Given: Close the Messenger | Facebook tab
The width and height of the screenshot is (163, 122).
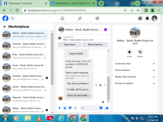Looking at the screenshot, I should (46, 3).
